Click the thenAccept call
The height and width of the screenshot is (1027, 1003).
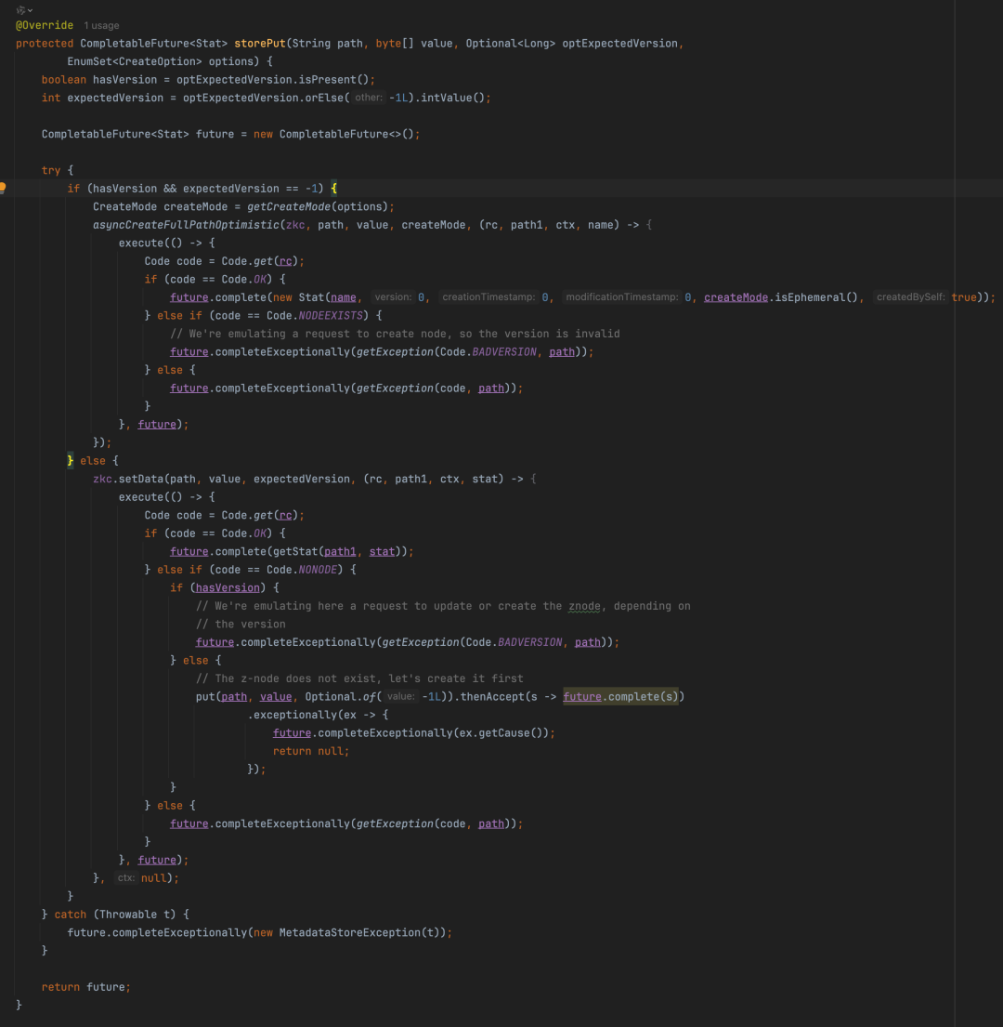point(490,697)
